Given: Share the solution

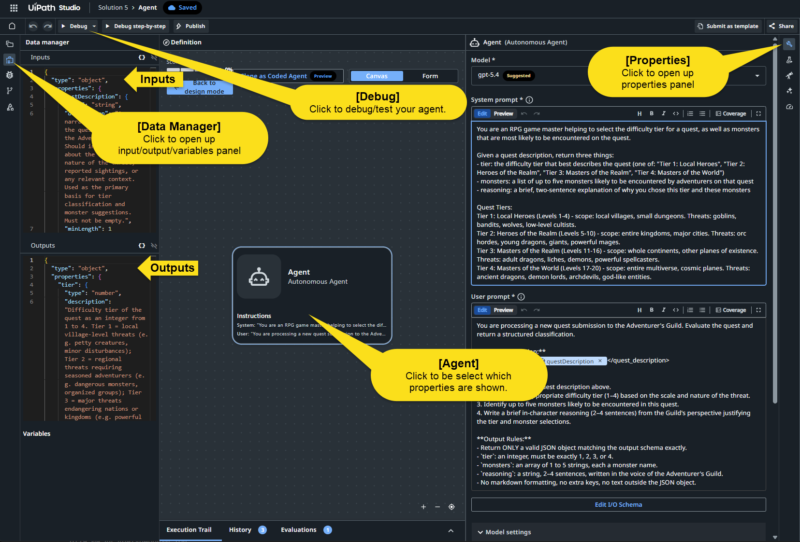Looking at the screenshot, I should click(781, 26).
